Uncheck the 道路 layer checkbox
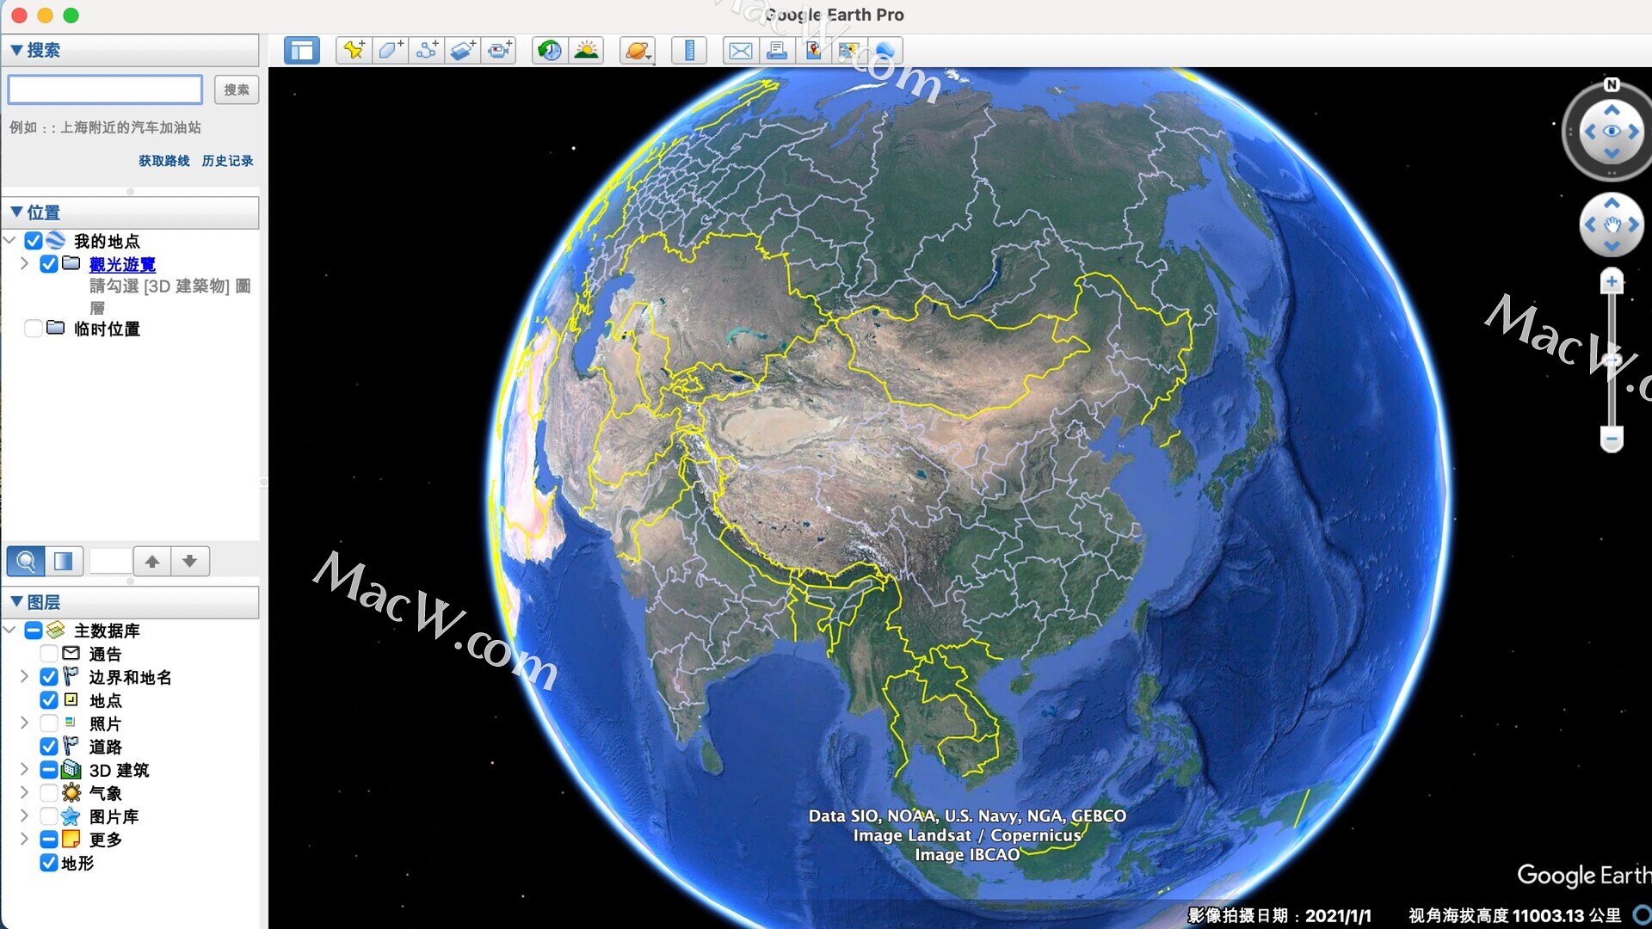 pyautogui.click(x=49, y=747)
